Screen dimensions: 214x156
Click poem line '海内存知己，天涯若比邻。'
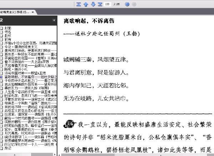click(96, 85)
